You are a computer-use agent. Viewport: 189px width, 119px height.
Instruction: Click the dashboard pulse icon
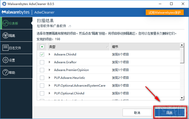[6, 23]
